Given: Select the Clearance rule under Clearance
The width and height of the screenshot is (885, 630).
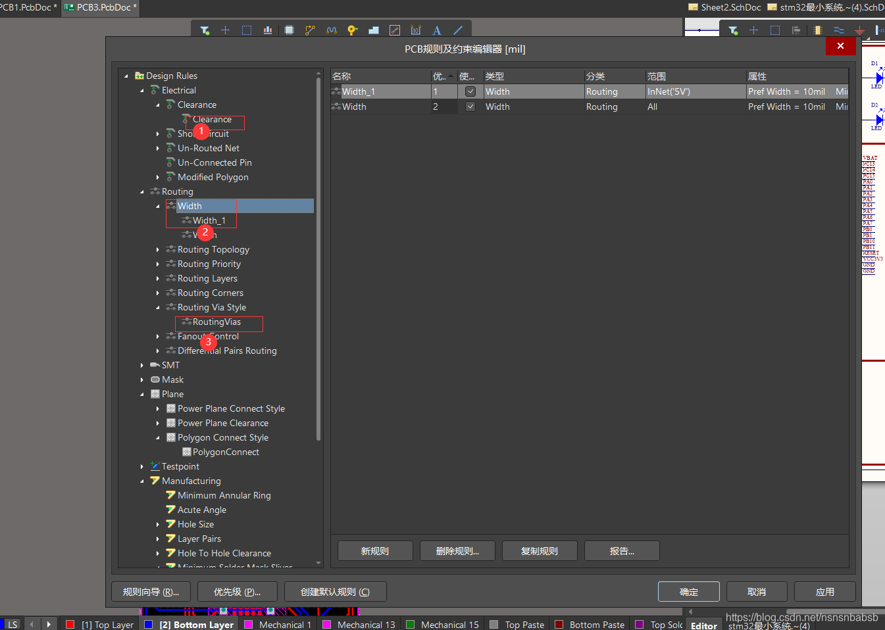Looking at the screenshot, I should coord(212,119).
